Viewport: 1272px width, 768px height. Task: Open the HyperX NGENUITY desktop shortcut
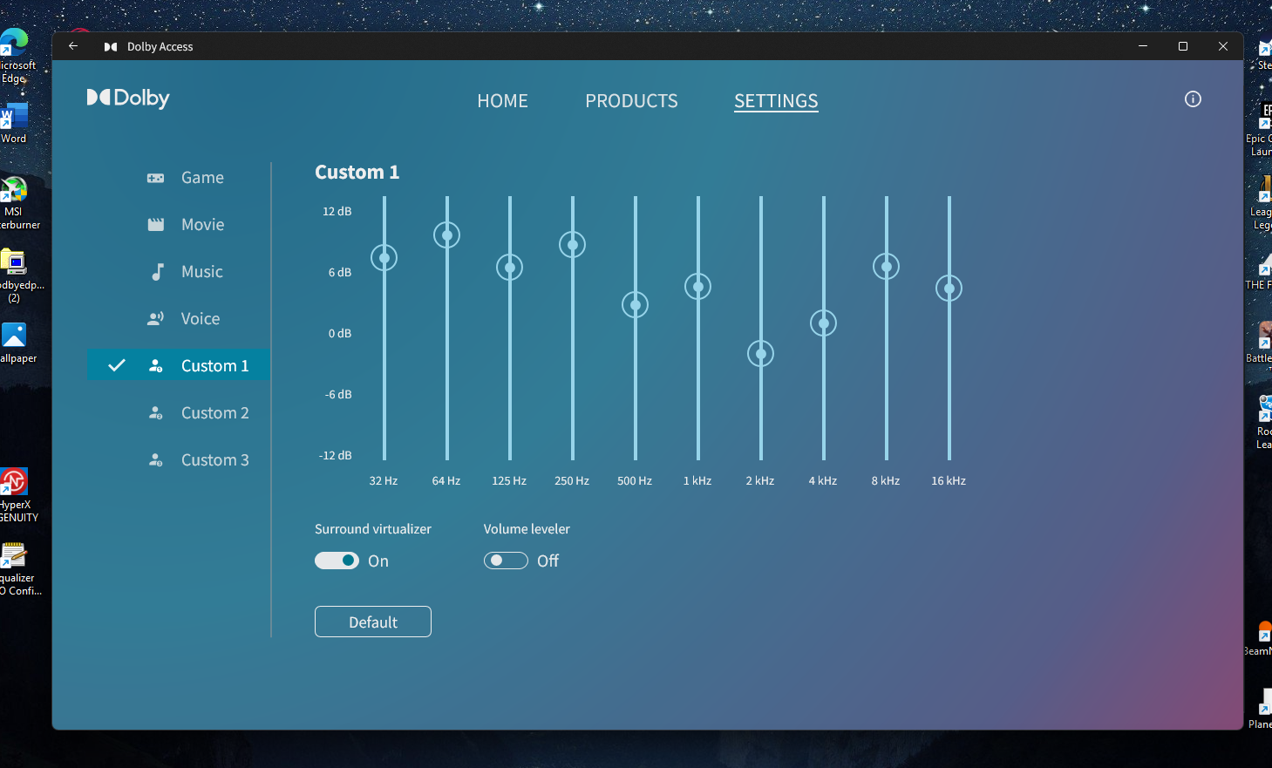click(16, 495)
